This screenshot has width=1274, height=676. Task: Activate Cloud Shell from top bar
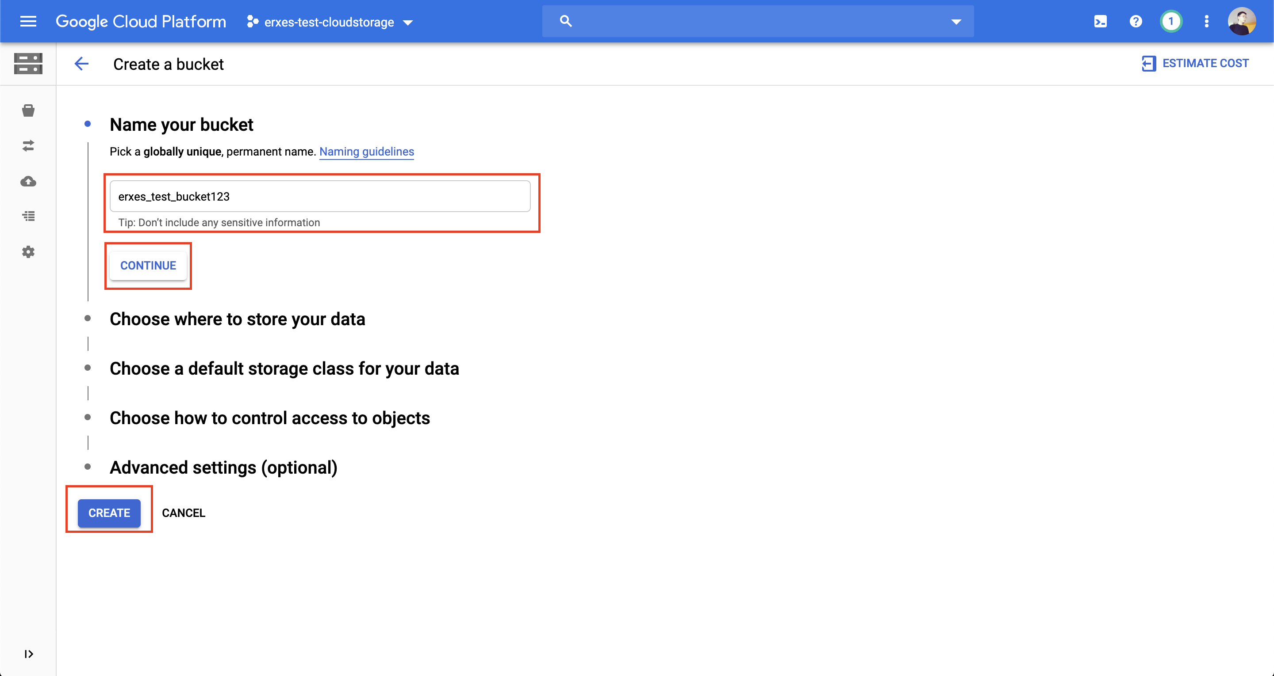(x=1101, y=21)
